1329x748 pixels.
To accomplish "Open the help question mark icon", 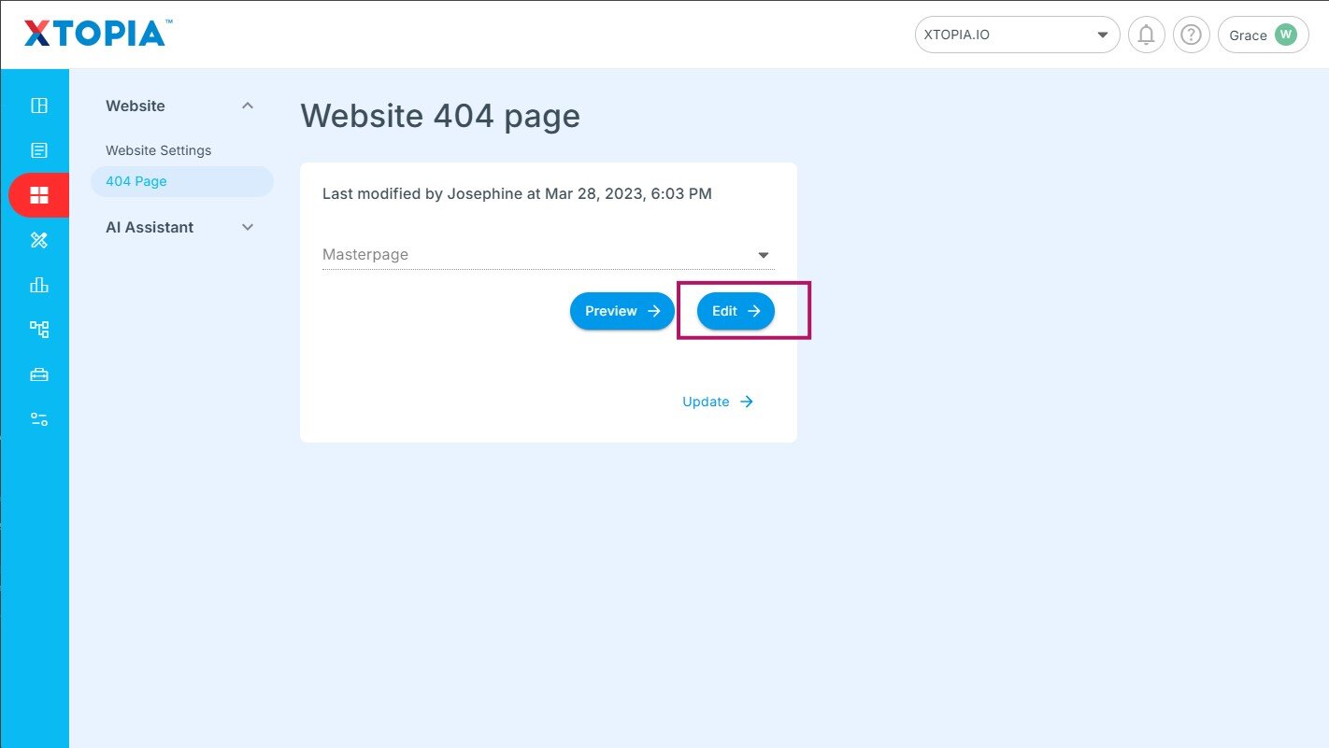I will pos(1191,35).
